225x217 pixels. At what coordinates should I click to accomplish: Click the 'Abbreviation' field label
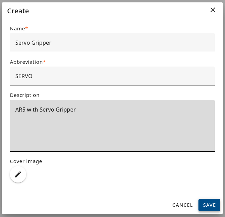26,62
